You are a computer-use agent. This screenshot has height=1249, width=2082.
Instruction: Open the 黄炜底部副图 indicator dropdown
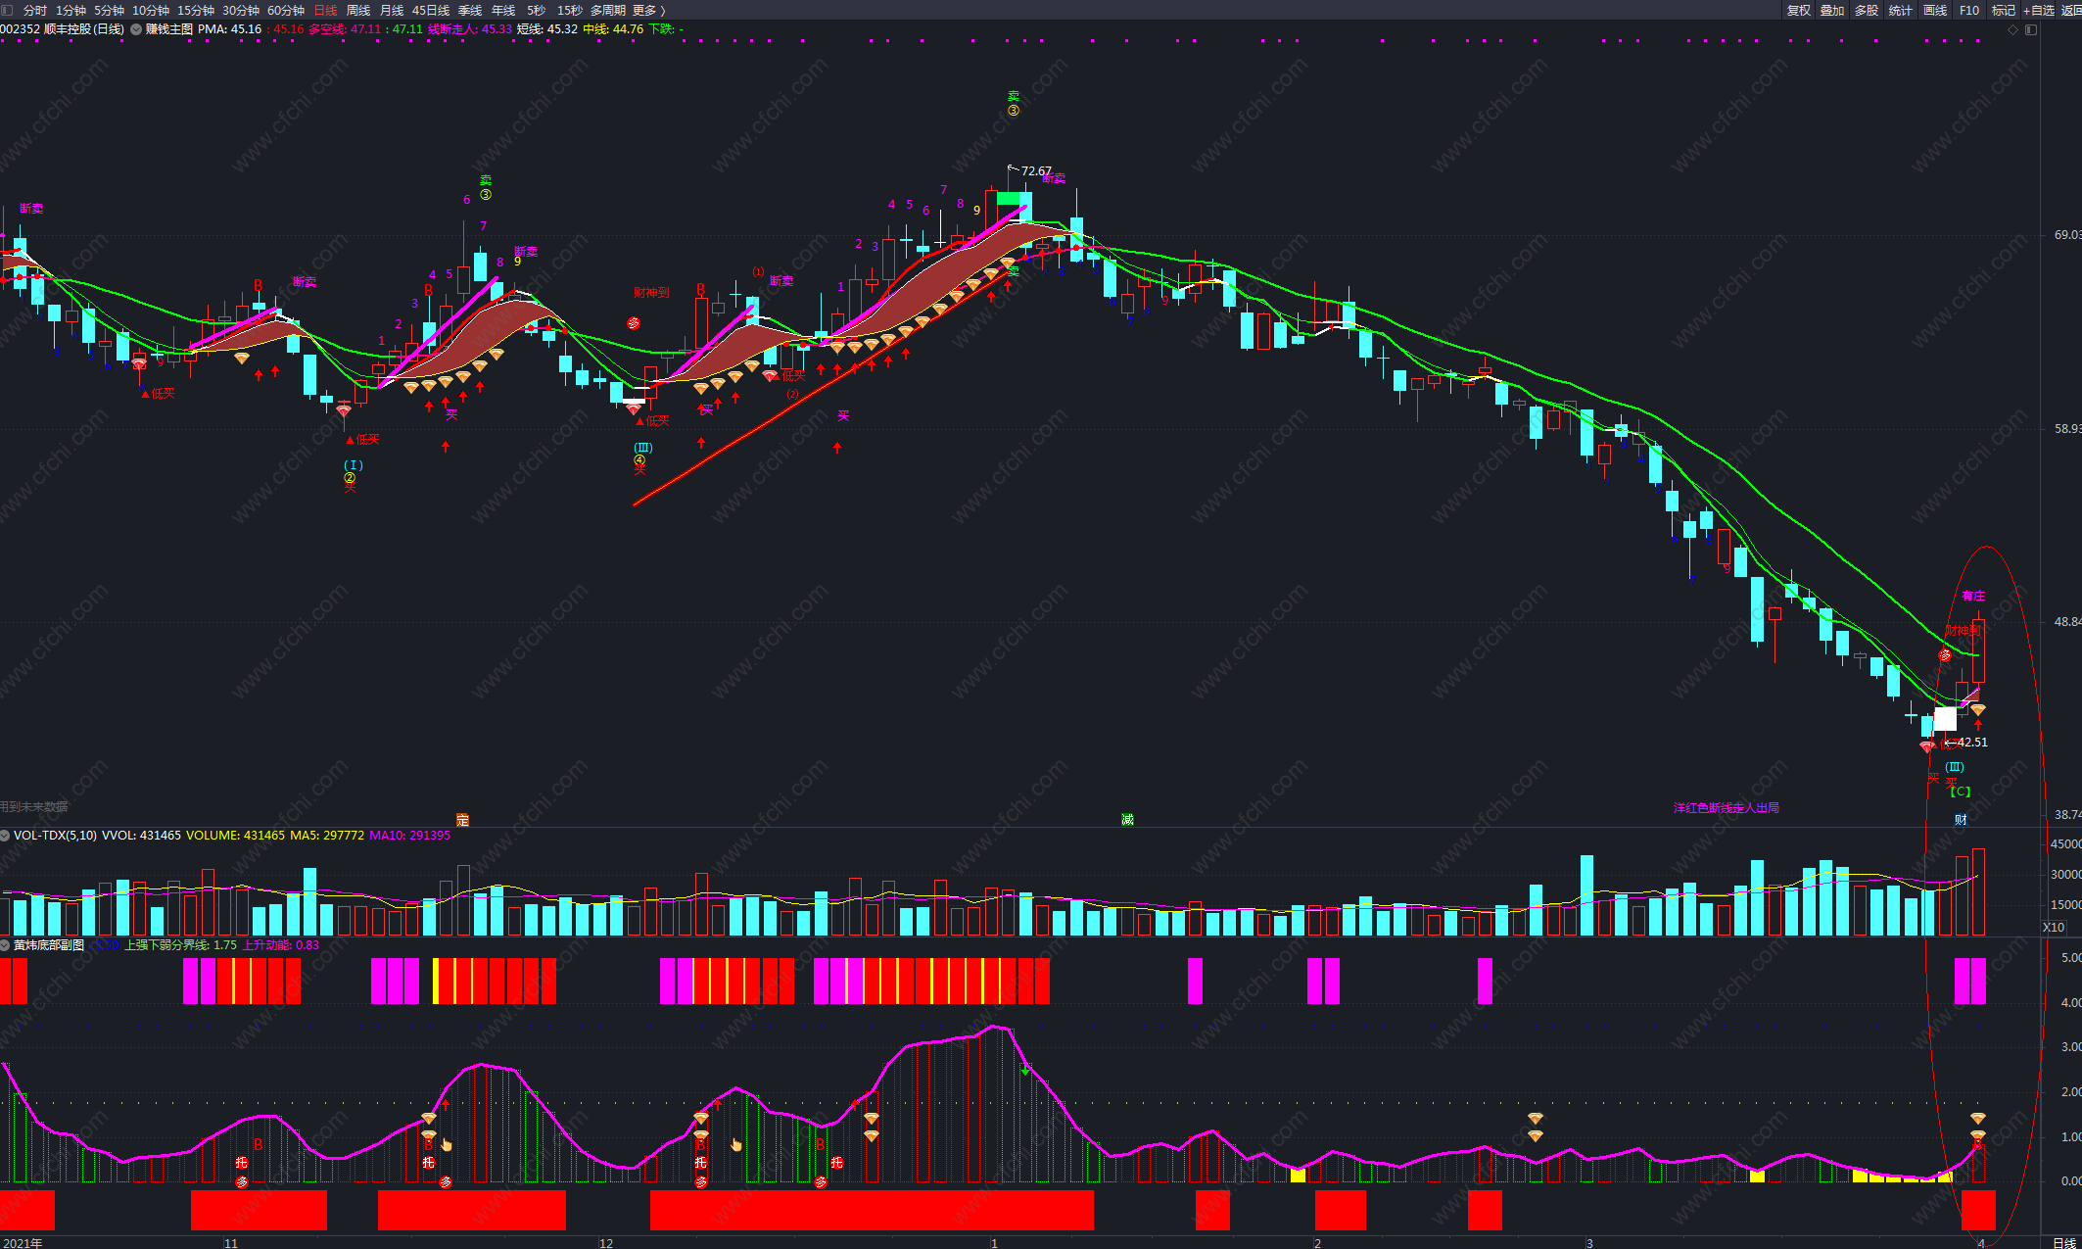(x=5, y=945)
